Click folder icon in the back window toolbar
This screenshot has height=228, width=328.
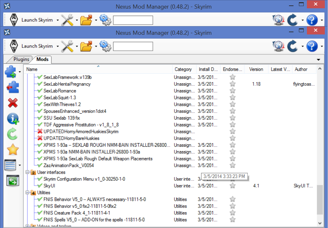86,20
